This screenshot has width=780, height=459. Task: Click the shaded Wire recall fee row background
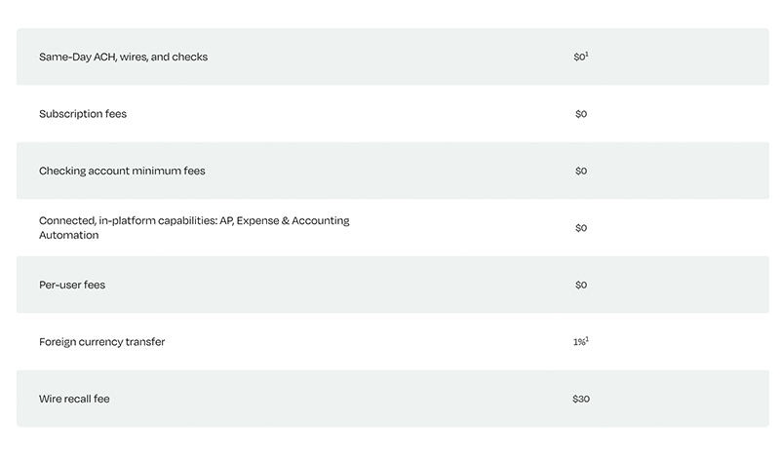[393, 399]
